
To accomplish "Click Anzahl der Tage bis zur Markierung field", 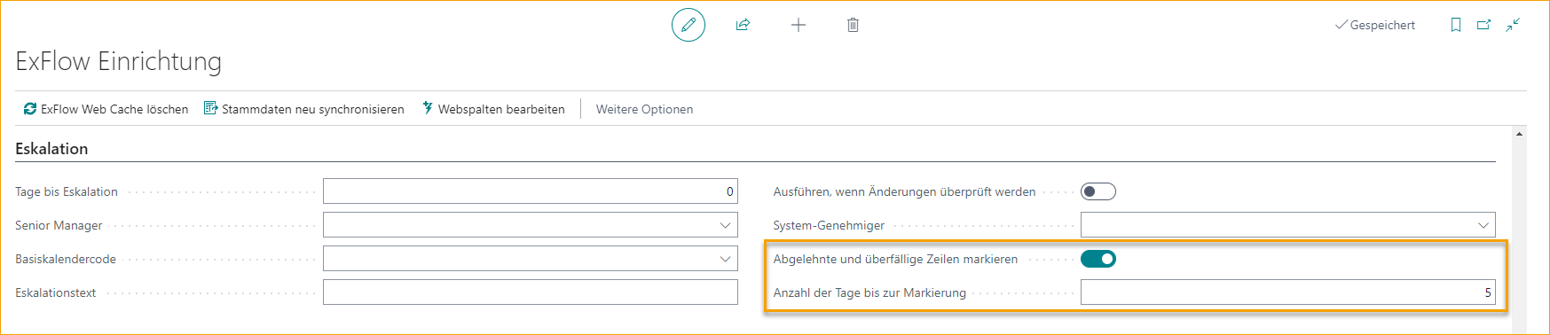I will [x=1288, y=292].
